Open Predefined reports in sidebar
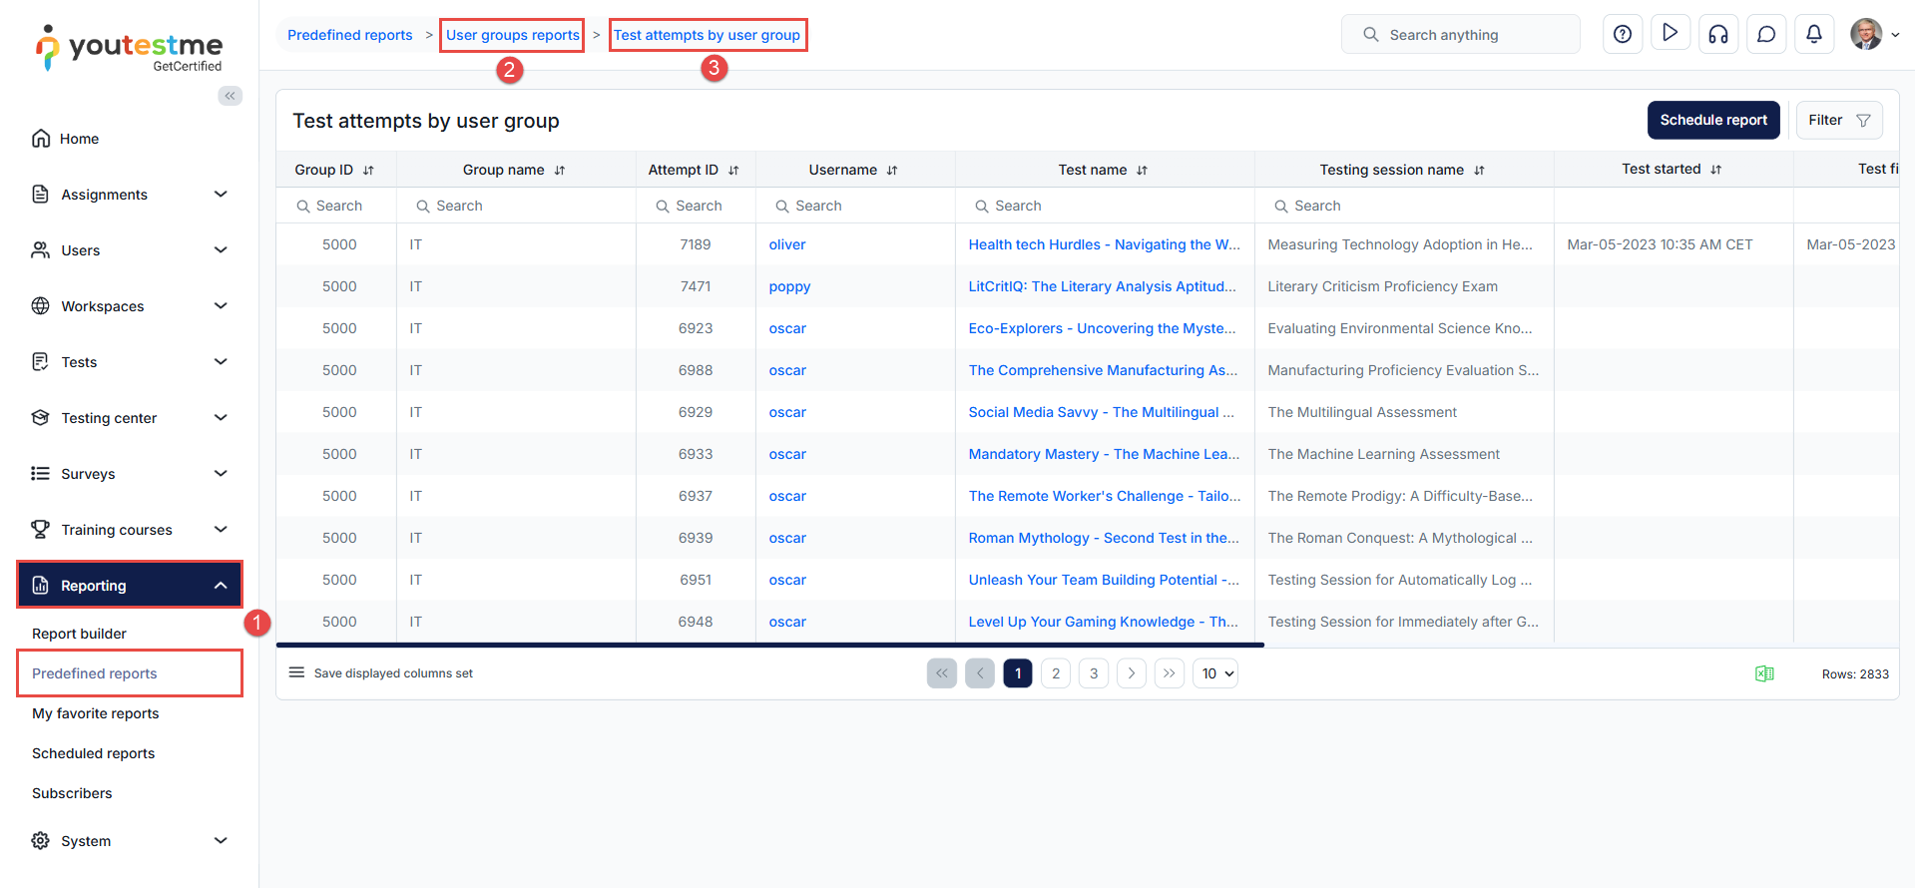 95,673
